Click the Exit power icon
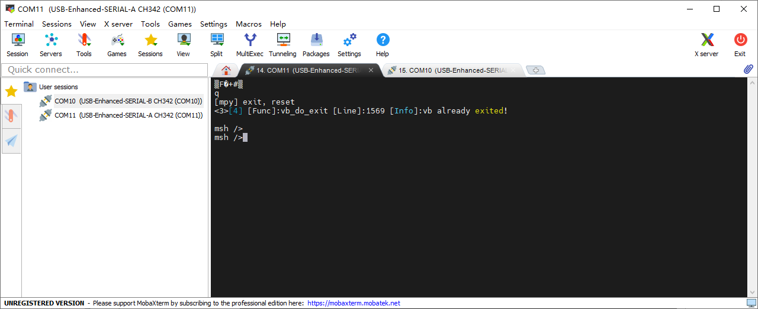 740,45
